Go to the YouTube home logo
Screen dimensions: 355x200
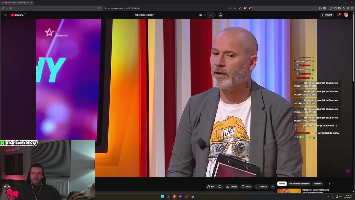17,15
